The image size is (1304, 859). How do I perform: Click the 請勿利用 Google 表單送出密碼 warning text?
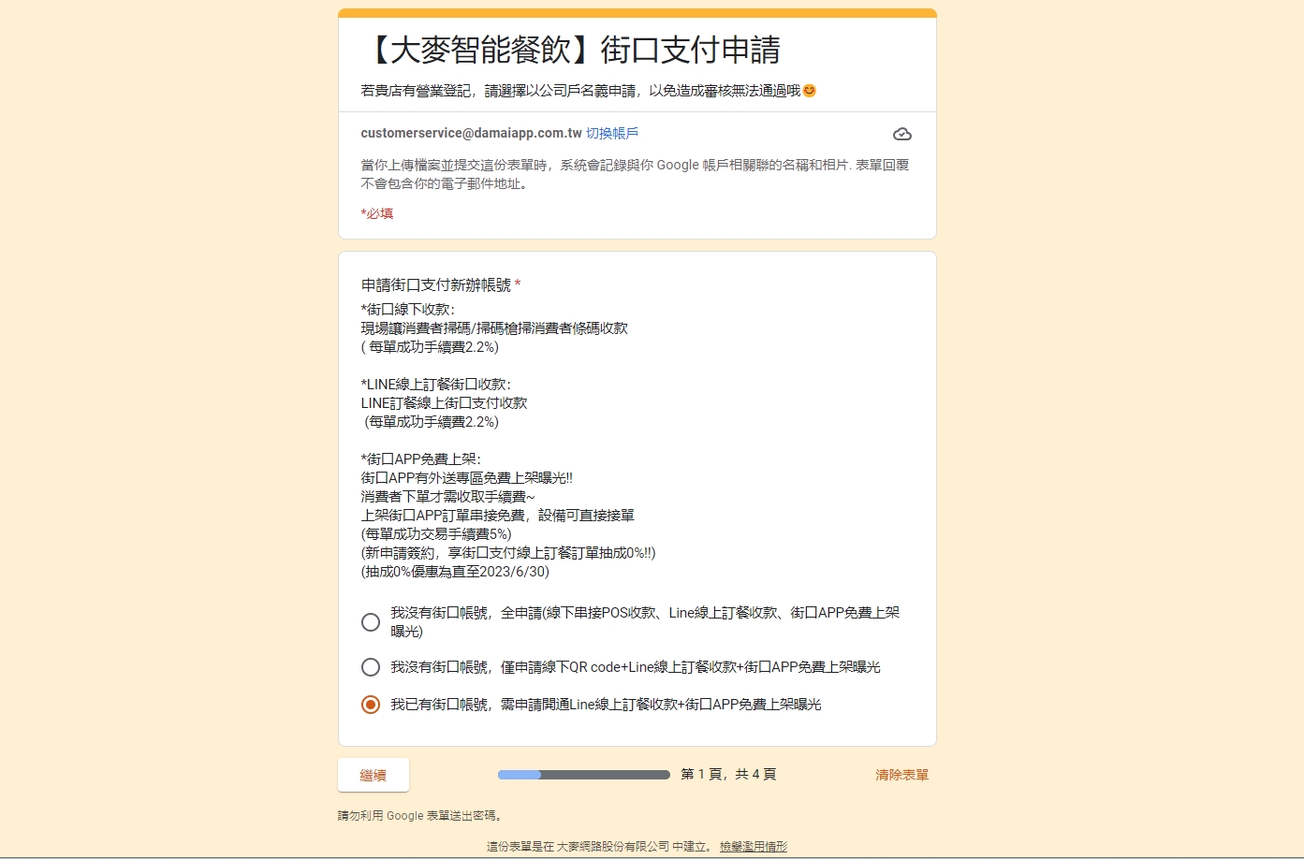point(419,816)
